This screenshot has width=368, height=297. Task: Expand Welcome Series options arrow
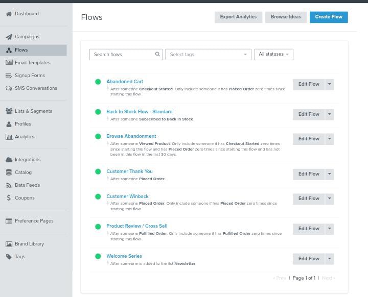330,259
